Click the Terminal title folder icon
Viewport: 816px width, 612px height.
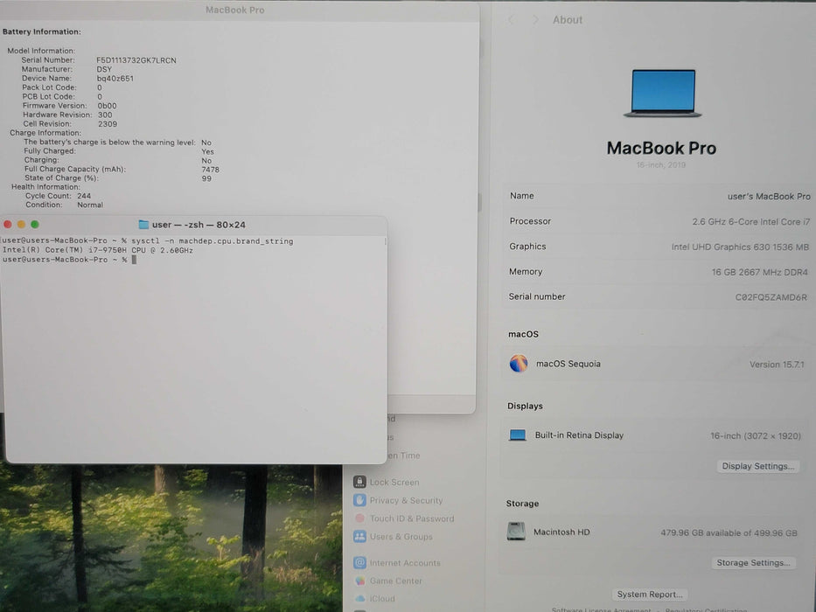point(143,225)
